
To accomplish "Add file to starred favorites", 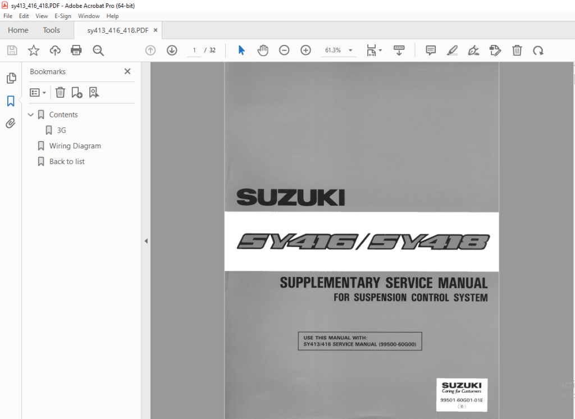I will click(x=33, y=50).
